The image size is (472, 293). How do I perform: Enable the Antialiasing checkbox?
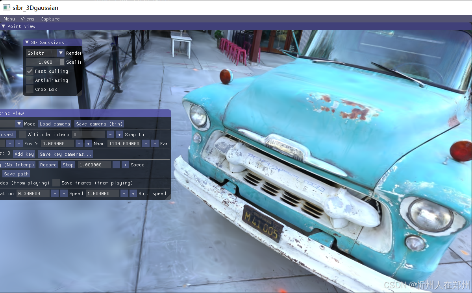30,80
